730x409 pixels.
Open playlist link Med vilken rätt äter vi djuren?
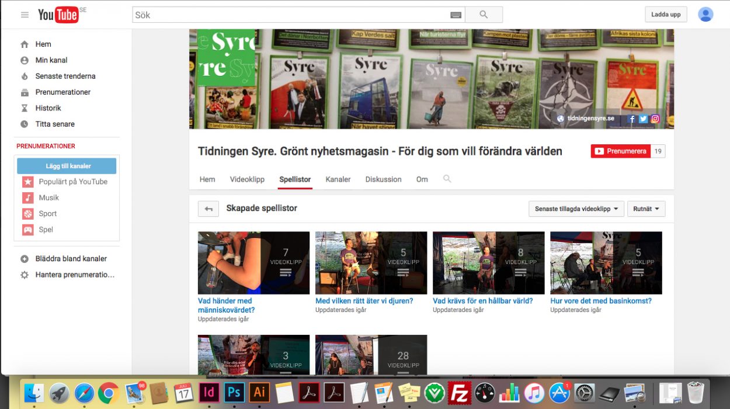click(364, 301)
